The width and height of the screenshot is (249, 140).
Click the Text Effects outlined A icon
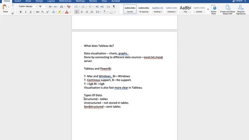54,12
